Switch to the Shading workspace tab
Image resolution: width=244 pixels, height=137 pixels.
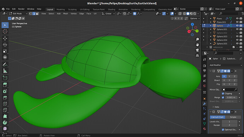[112, 9]
